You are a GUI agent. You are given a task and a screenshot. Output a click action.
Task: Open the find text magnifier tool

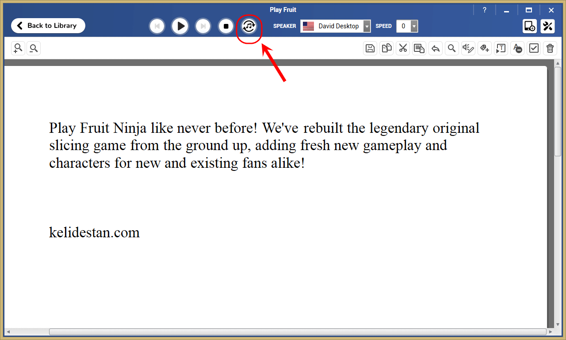[451, 48]
